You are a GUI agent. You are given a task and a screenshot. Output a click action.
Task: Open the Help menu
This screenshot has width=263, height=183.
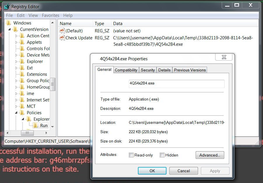pyautogui.click(x=68, y=15)
